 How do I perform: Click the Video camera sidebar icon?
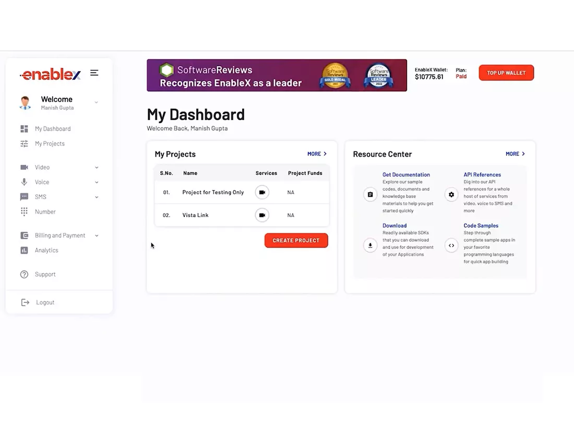click(x=24, y=167)
